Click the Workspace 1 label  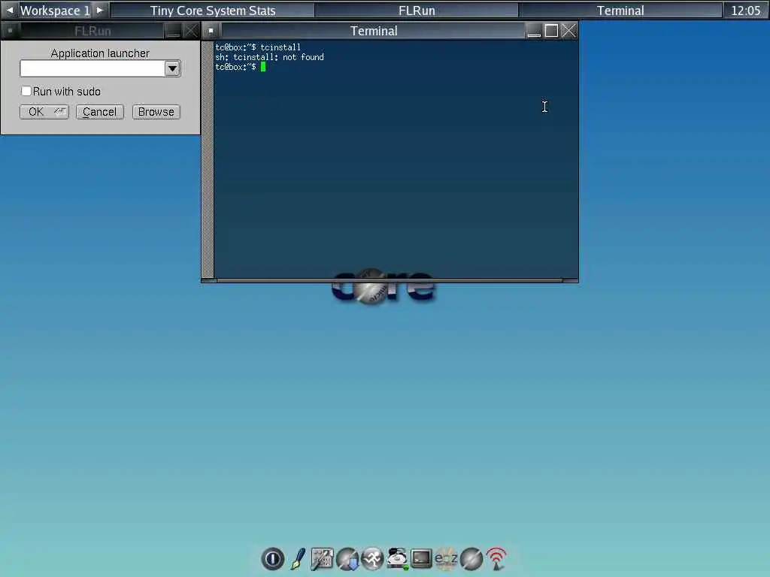pos(55,11)
